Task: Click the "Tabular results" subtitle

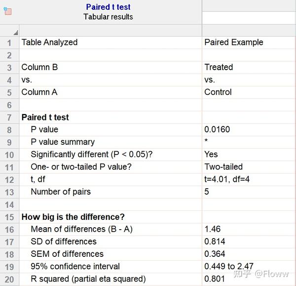Action: pos(108,16)
